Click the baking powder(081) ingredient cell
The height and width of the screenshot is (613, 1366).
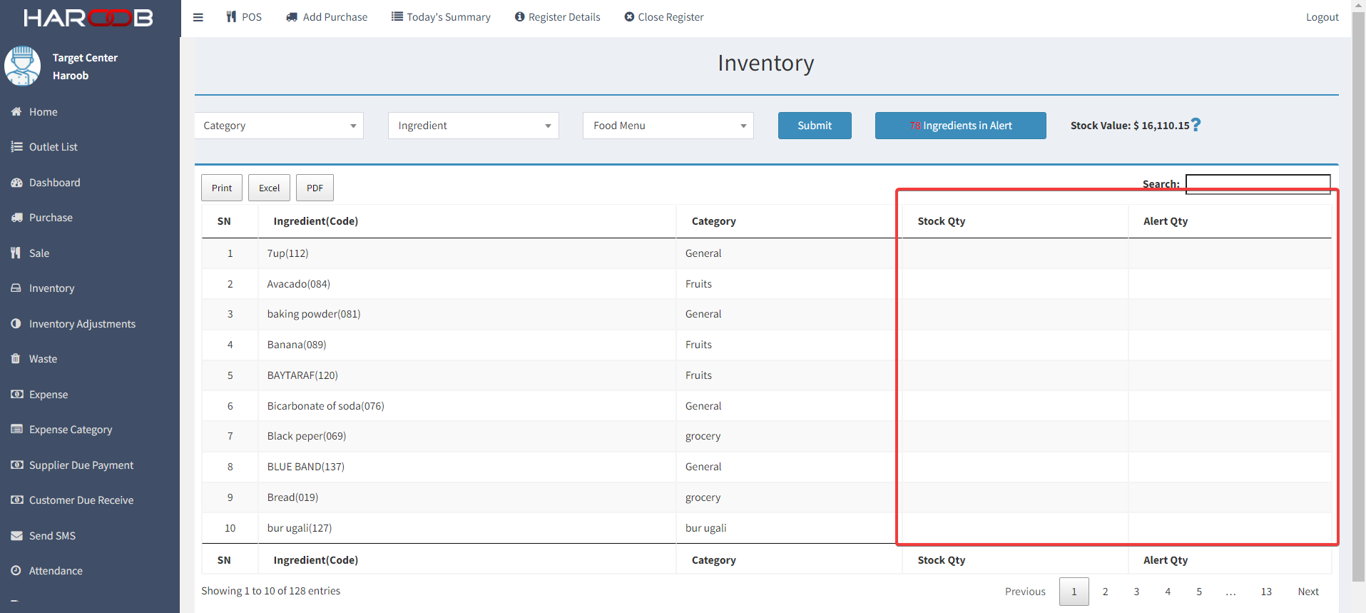(x=467, y=314)
